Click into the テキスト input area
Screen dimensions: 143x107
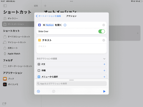click(x=71, y=48)
